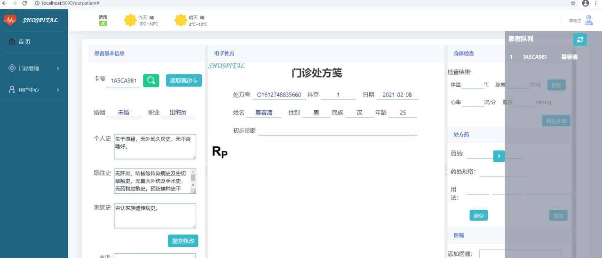Click 添加 button in prescription drugs

pyautogui.click(x=558, y=216)
